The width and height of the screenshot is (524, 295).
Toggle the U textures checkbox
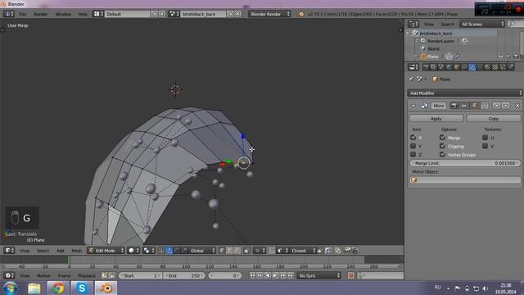[x=486, y=138]
